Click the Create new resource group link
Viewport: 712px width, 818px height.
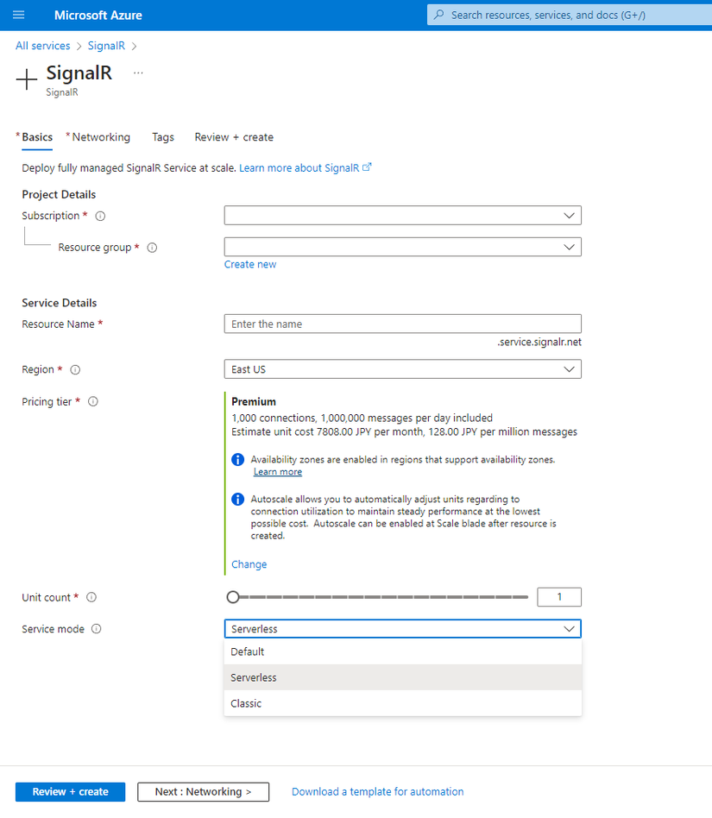250,265
